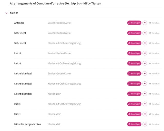The height and width of the screenshot is (131, 164).
Task: Collapse the Klavier section chevron
Action: [x=6, y=13]
